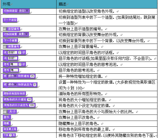This screenshot has height=138, width=158.
Task: Click the value 1 in 下移 层 block
Action: click(x=10, y=135)
